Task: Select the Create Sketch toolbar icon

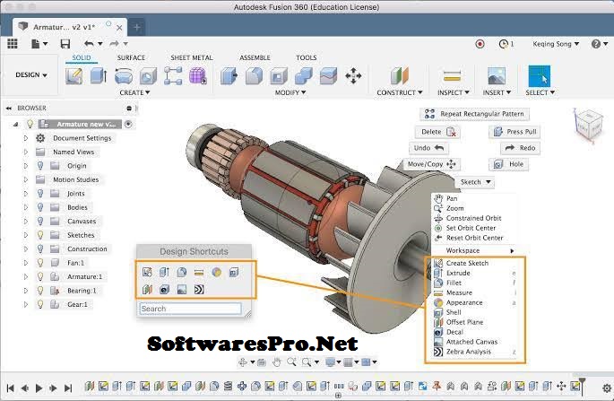Action: tap(74, 75)
